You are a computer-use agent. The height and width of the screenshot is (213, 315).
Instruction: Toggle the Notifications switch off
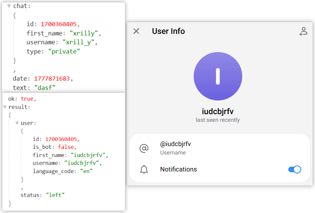(x=295, y=169)
